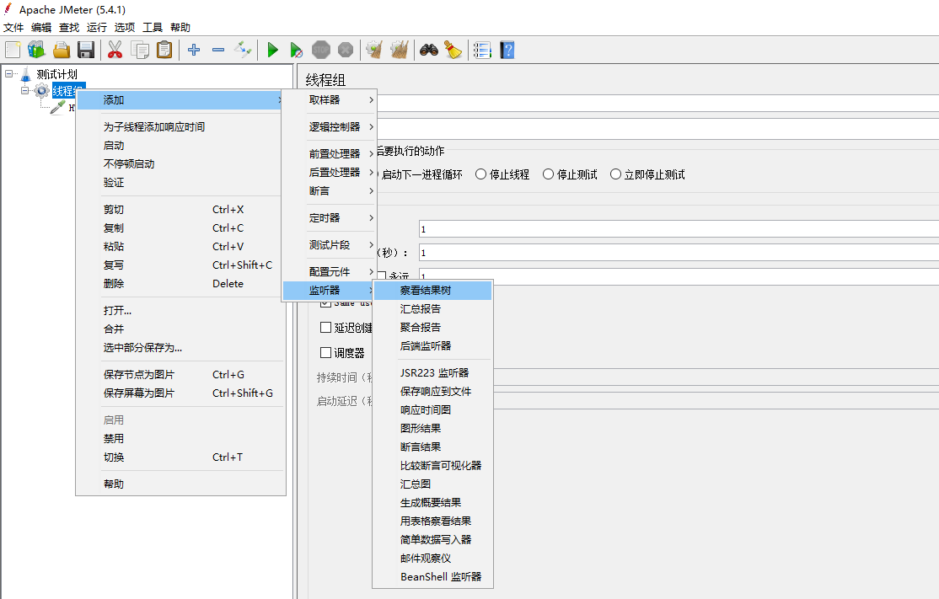939x599 pixels.
Task: Click the Save floppy disk icon
Action: [x=86, y=50]
